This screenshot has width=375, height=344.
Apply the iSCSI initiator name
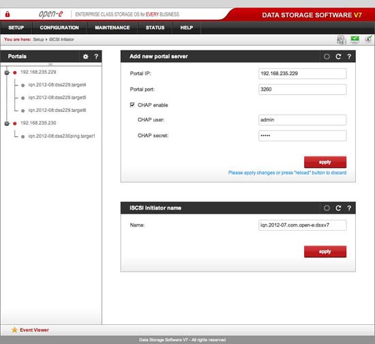[325, 252]
